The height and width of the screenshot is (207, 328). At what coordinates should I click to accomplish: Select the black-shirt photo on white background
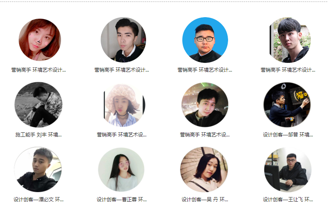point(38,169)
